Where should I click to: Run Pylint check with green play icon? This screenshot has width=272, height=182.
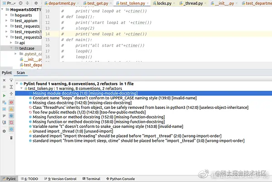pos(4,95)
